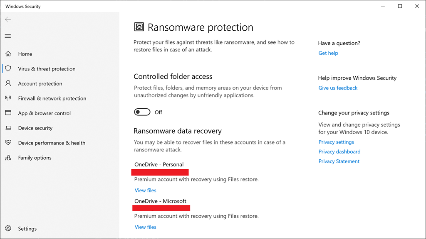Go back using the back arrow

point(8,20)
